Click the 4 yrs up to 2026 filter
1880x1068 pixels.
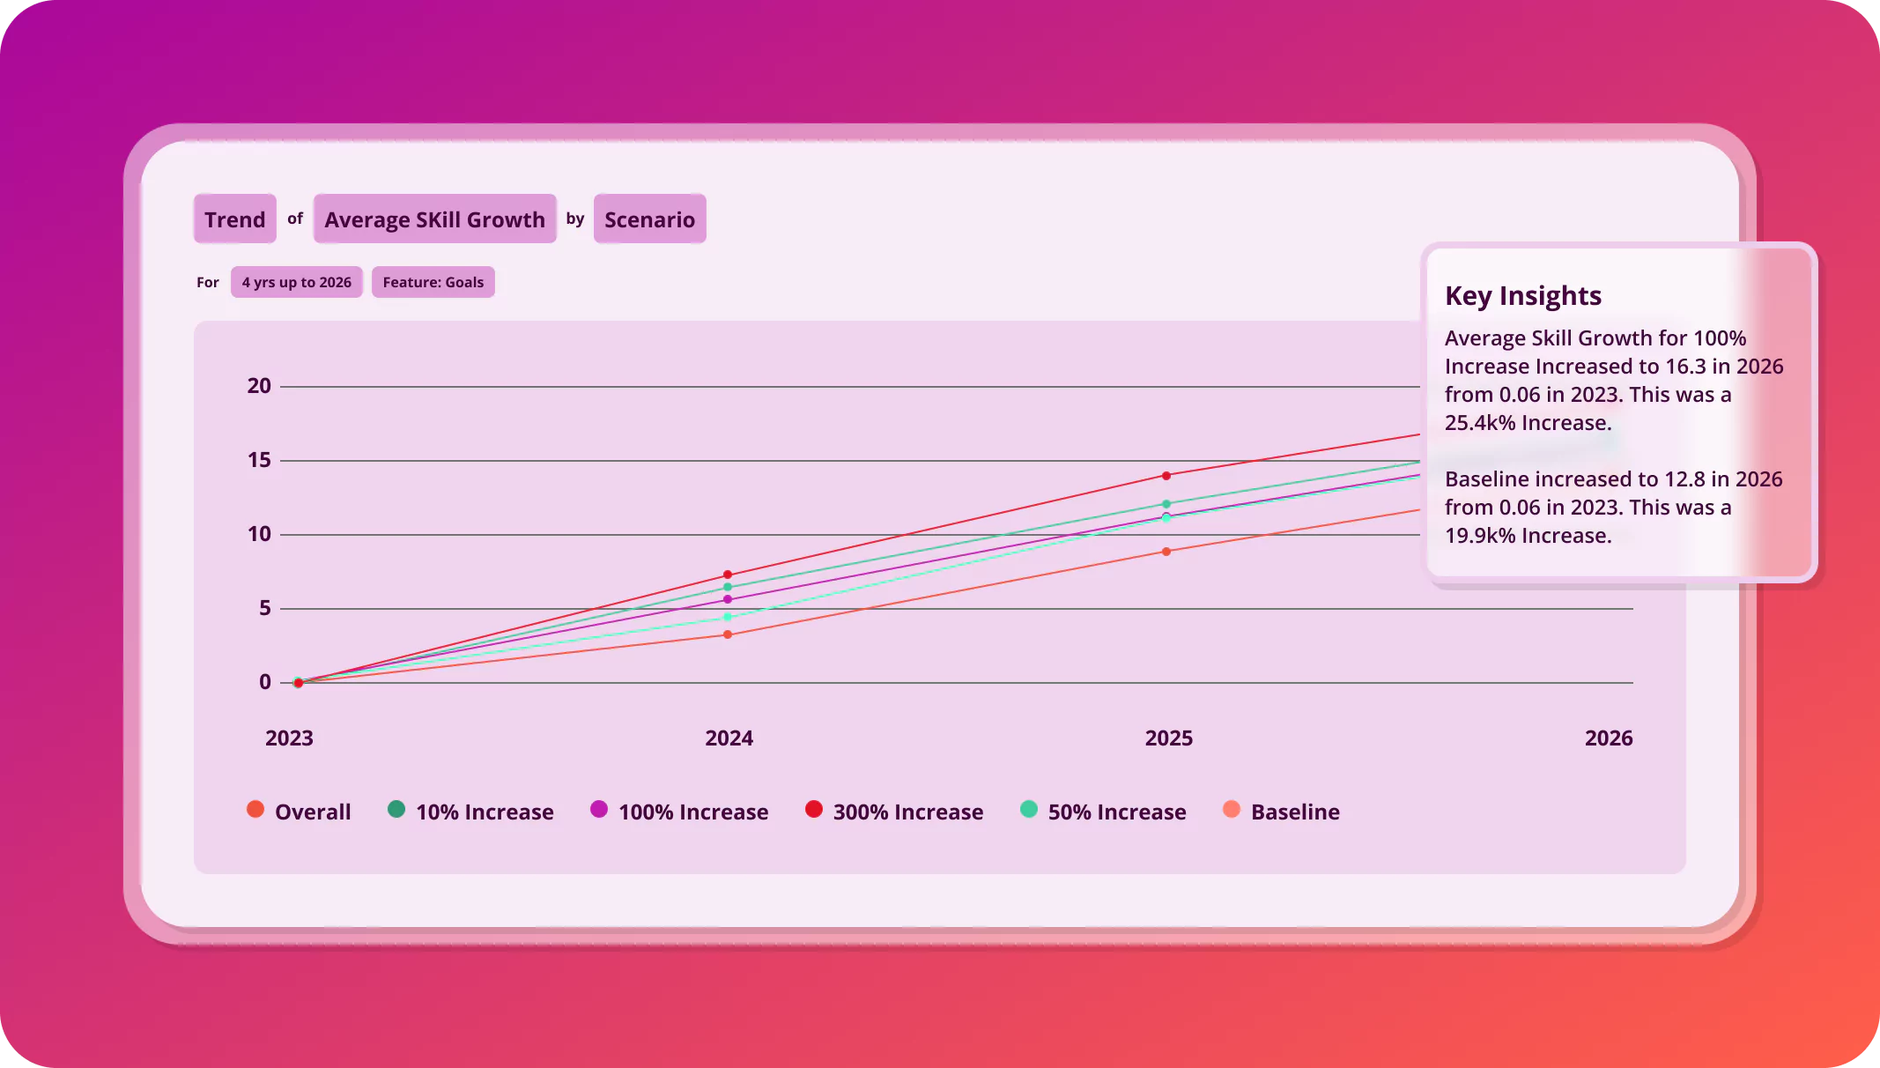point(296,282)
